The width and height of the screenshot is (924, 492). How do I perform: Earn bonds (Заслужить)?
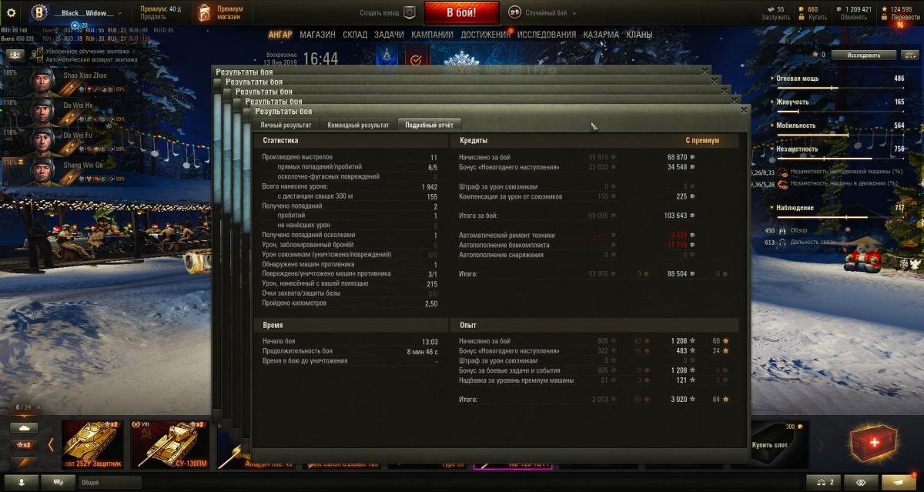click(x=775, y=17)
